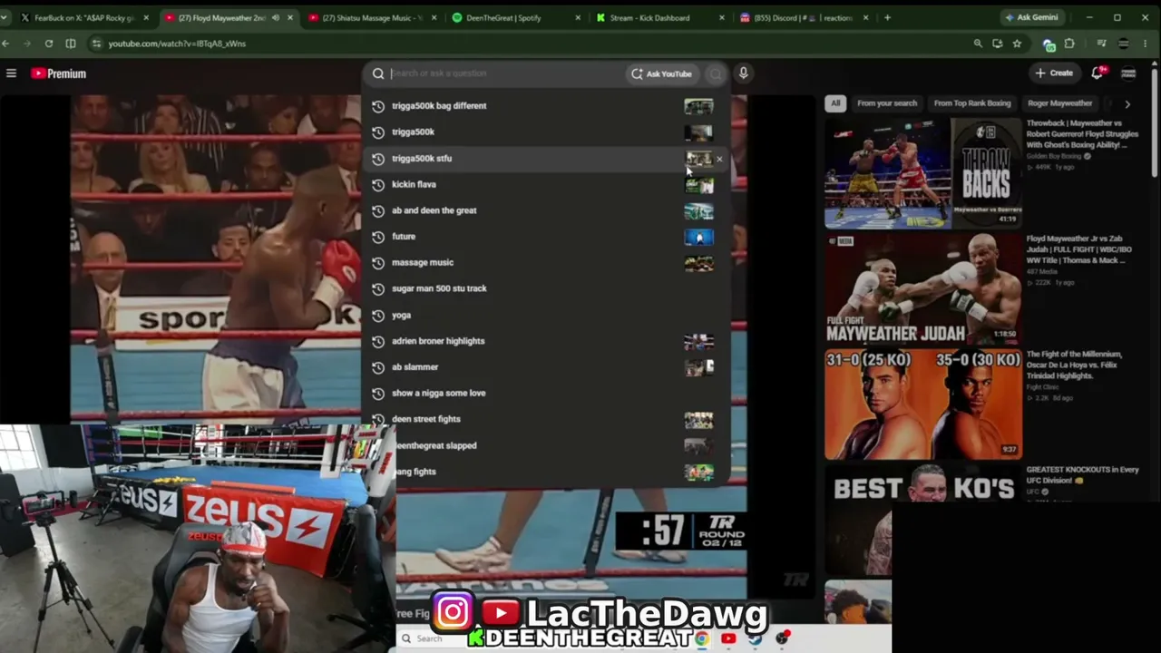Choose suggestion 'yoga'
This screenshot has width=1161, height=653.
[545, 316]
